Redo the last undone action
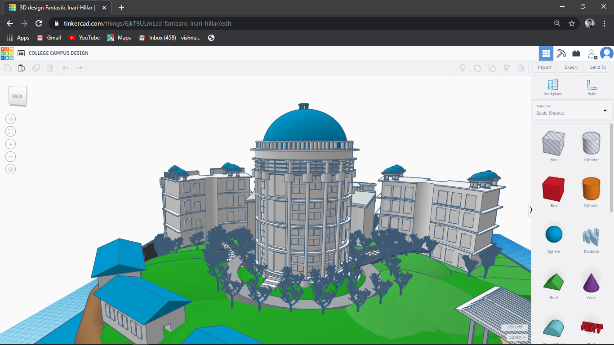Viewport: 614px width, 345px height. tap(80, 68)
